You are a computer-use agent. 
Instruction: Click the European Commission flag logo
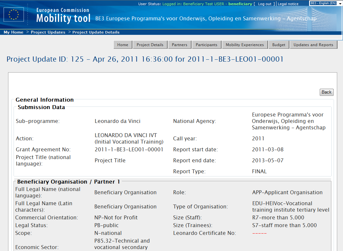(x=14, y=15)
